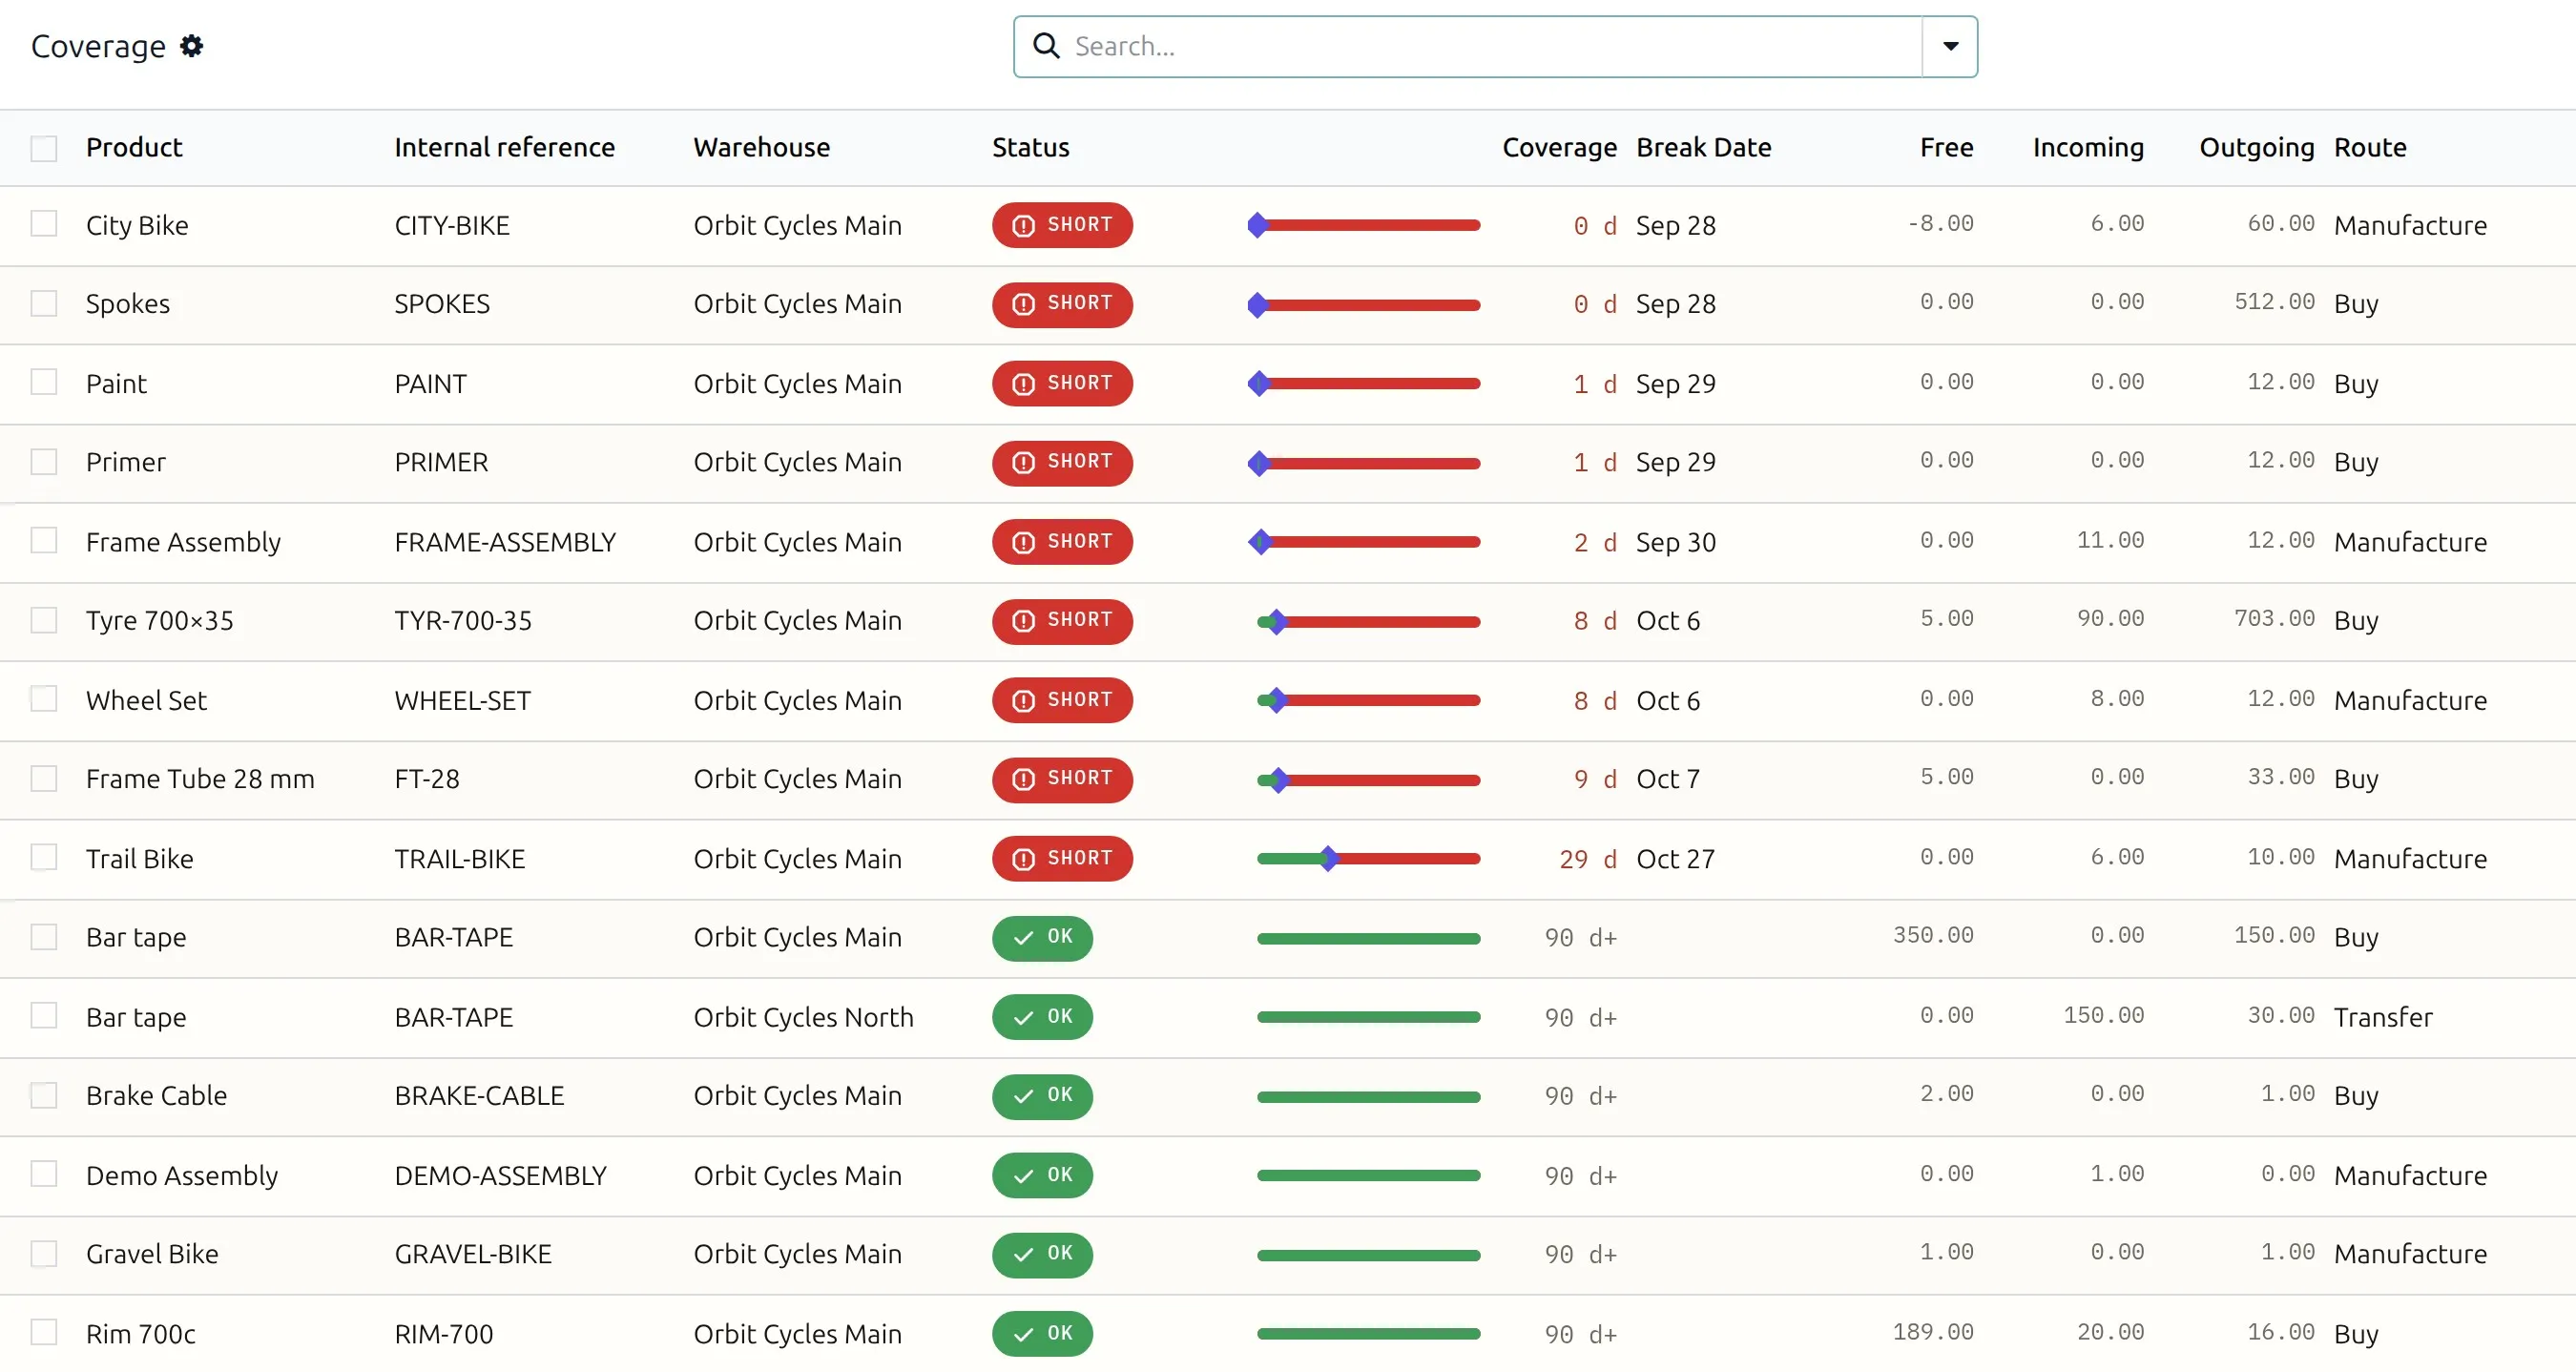The width and height of the screenshot is (2576, 1372).
Task: Click the 150.00 incoming value
Action: 2104,1015
